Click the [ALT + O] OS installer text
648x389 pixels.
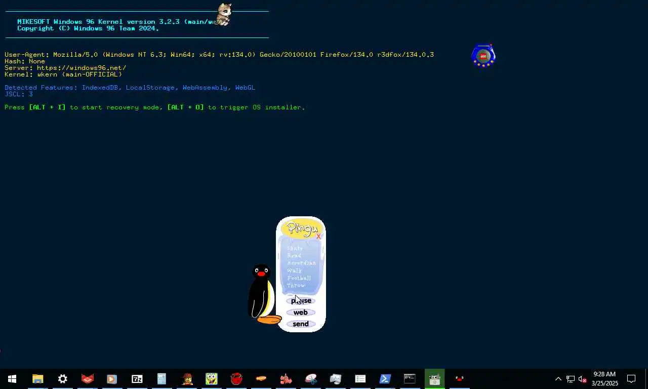pos(185,107)
